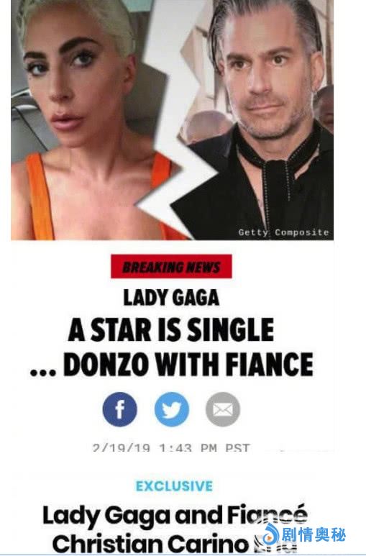
Task: Share the article on Facebook
Action: (x=120, y=409)
